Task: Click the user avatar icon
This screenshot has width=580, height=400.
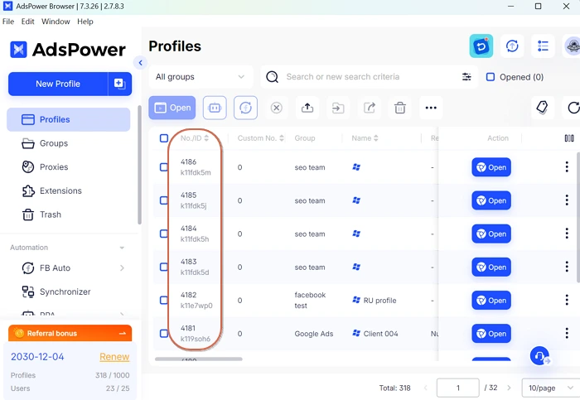Action: click(573, 46)
